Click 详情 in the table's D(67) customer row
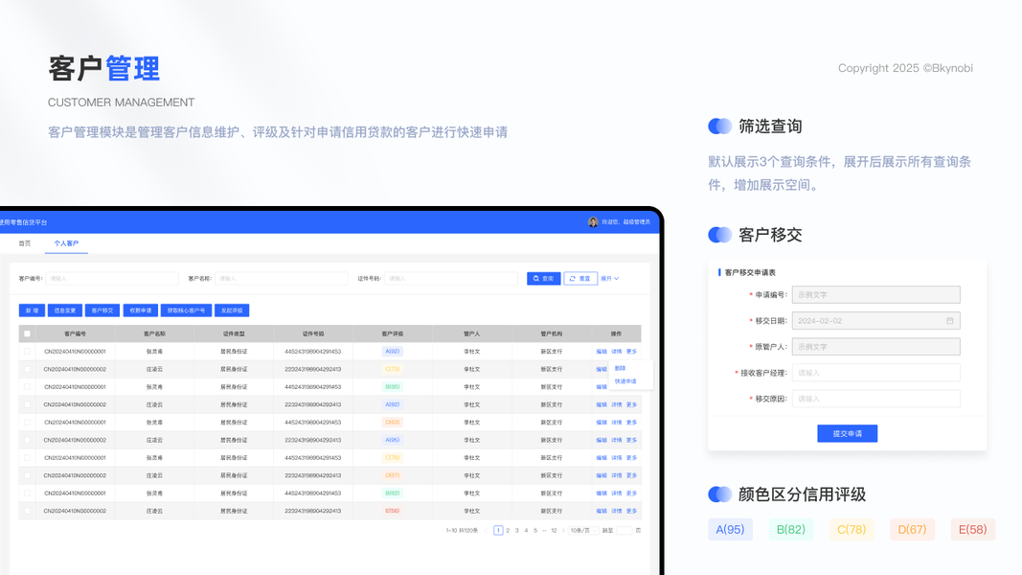Image resolution: width=1022 pixels, height=575 pixels. tap(617, 476)
